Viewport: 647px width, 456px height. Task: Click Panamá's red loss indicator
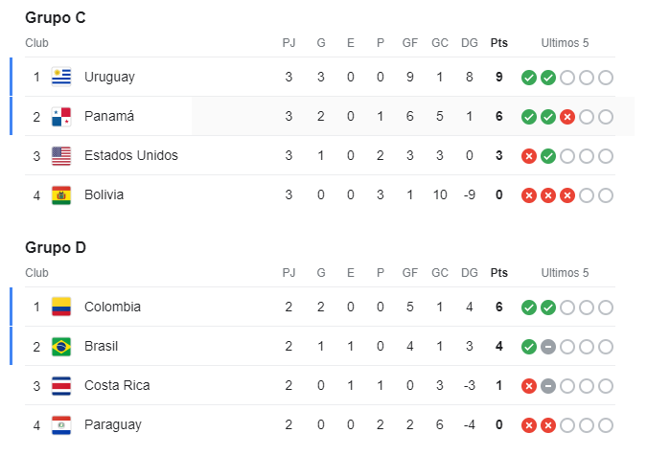pos(566,117)
